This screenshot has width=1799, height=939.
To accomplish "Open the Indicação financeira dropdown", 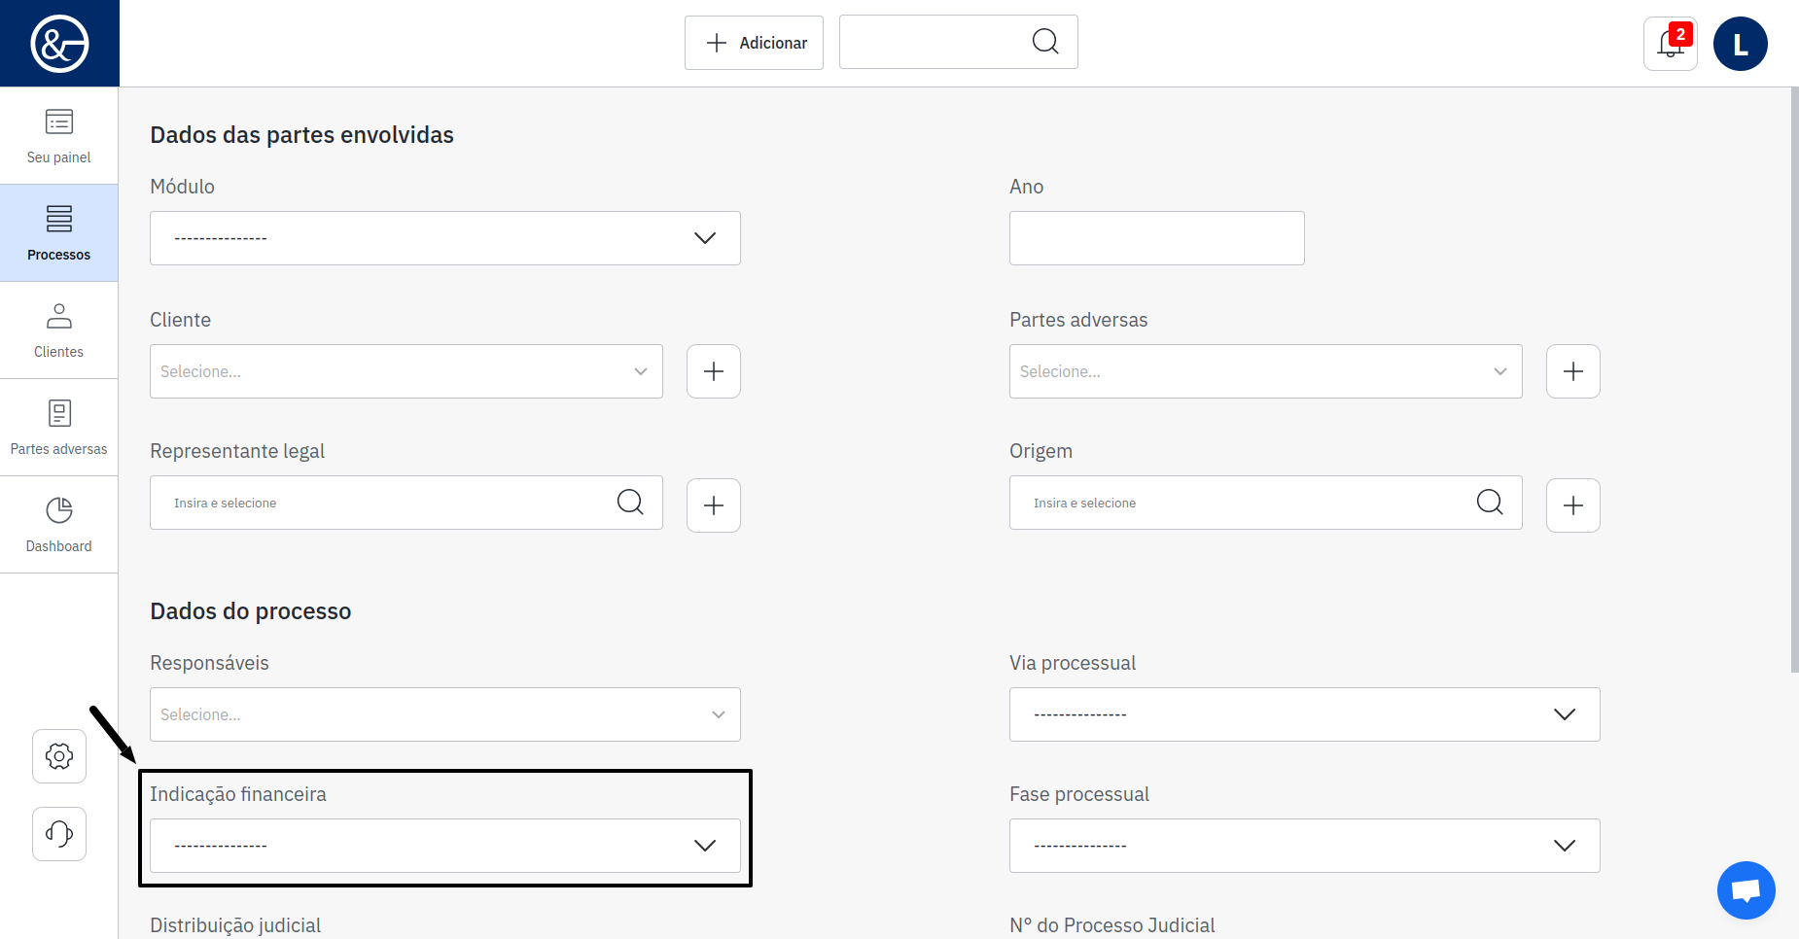I will click(x=444, y=846).
